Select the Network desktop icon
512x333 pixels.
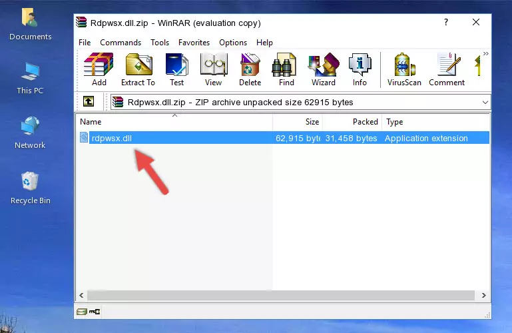(30, 133)
